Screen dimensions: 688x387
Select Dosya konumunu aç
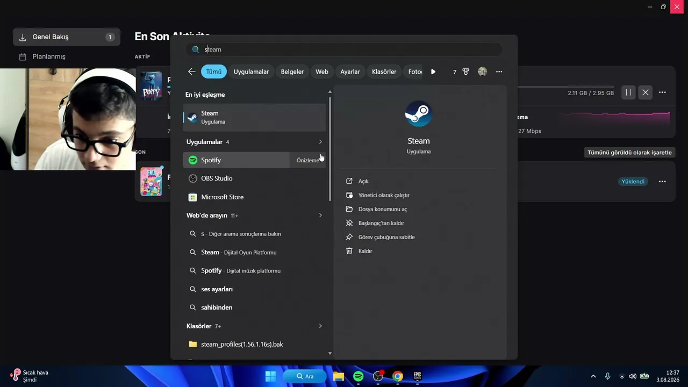383,209
